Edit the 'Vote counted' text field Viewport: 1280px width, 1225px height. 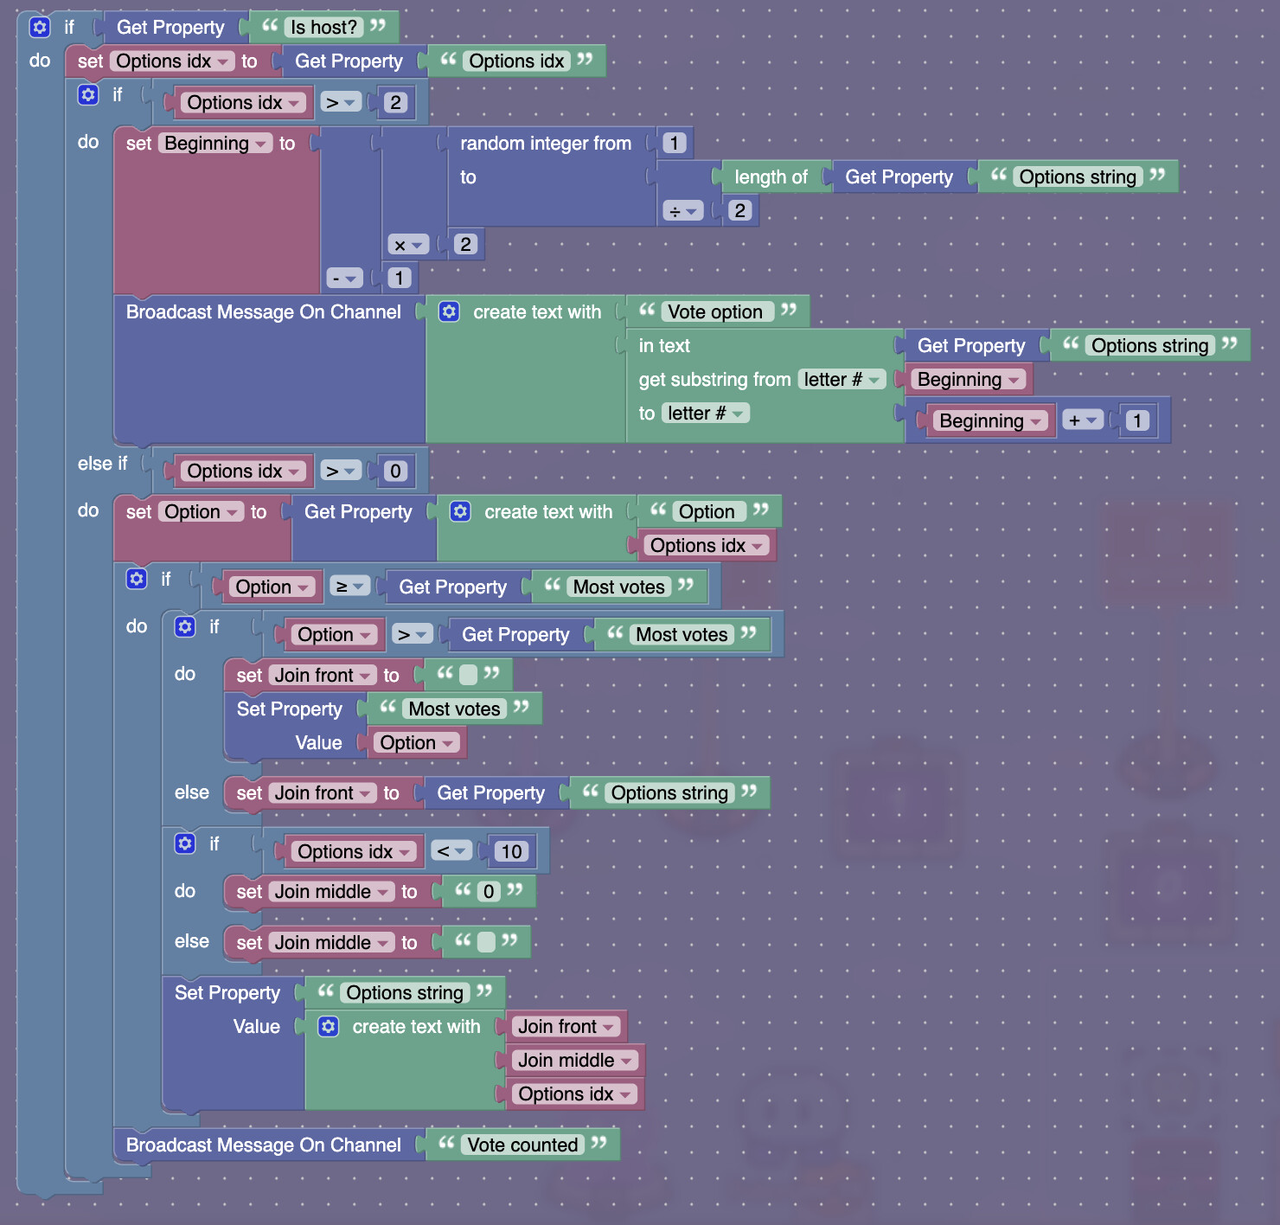point(522,1145)
